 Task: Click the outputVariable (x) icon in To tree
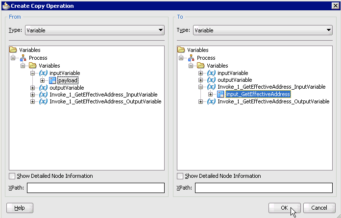click(x=211, y=80)
